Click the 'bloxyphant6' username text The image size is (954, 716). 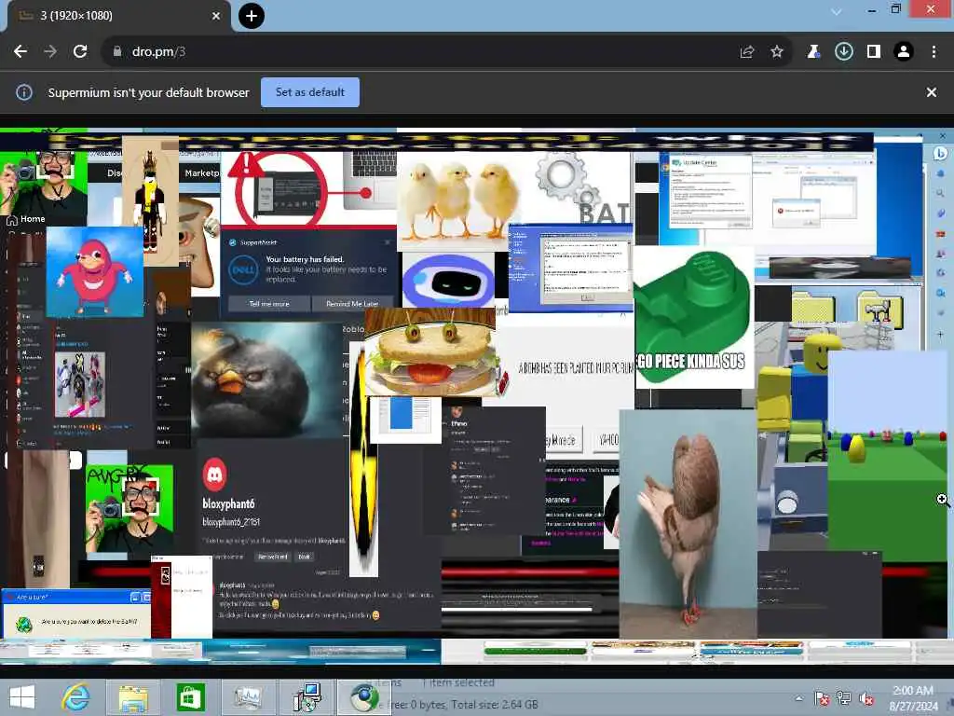point(229,503)
